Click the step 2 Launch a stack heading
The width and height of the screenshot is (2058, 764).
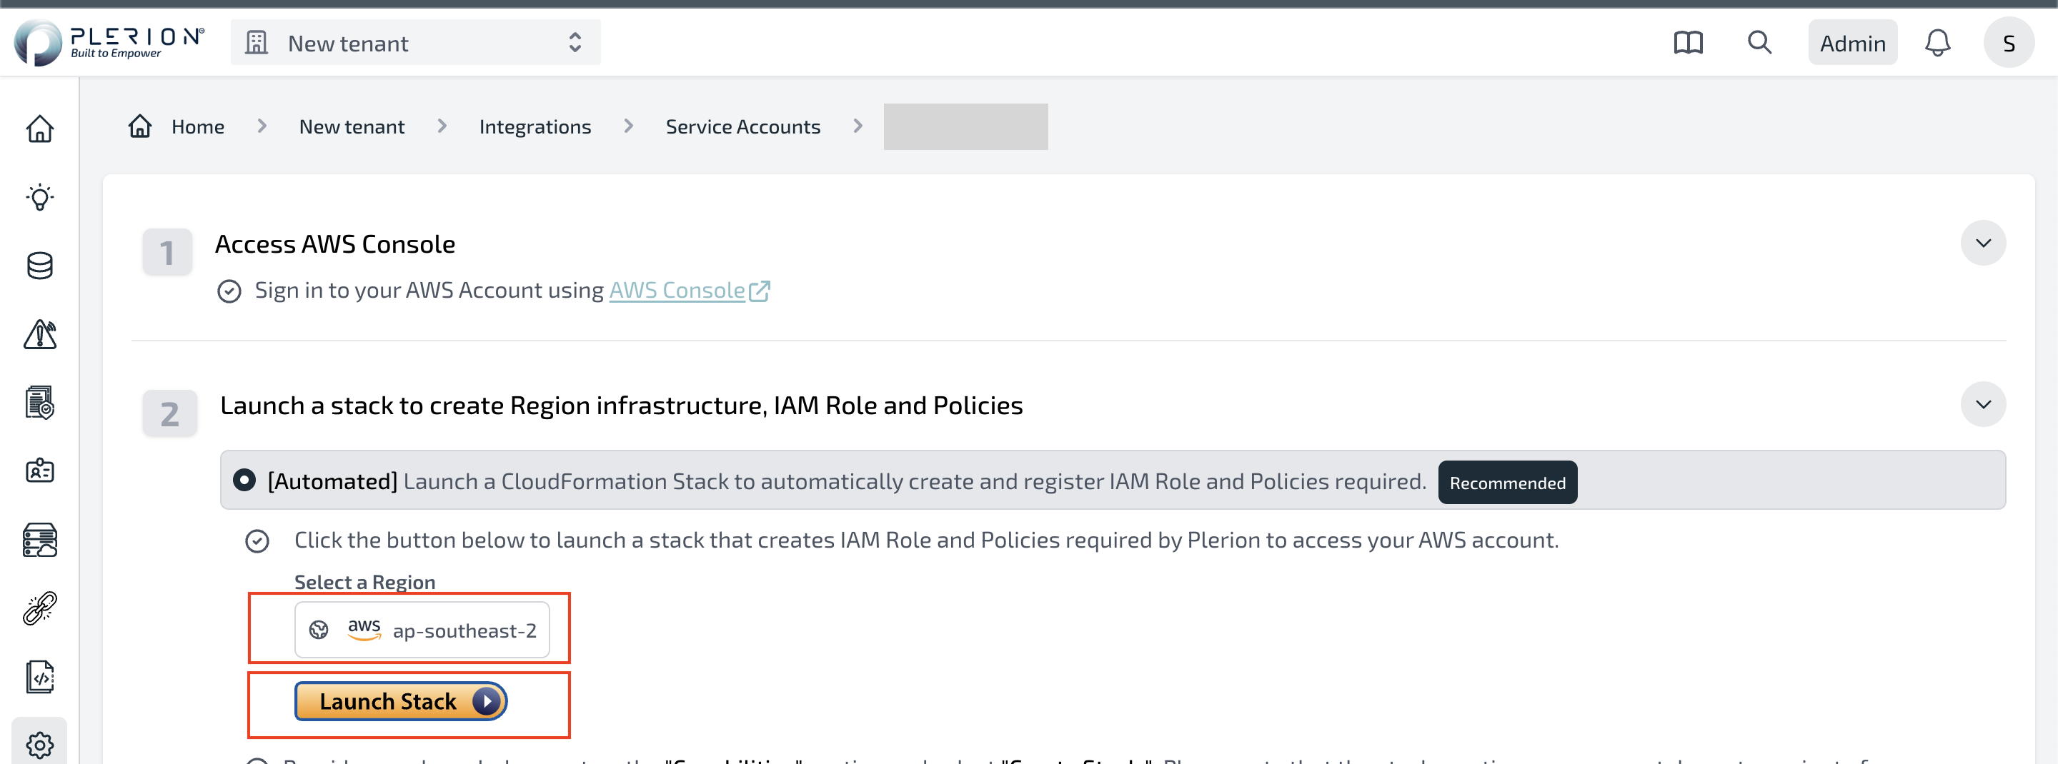click(621, 406)
